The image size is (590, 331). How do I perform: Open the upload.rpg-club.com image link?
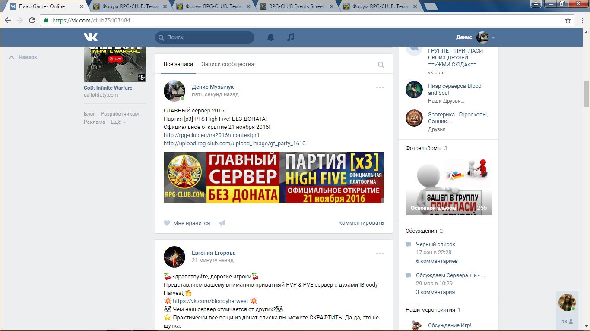click(x=236, y=144)
